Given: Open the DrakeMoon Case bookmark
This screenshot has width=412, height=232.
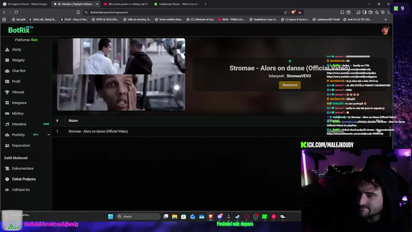Looking at the screenshot, I should [x=263, y=19].
